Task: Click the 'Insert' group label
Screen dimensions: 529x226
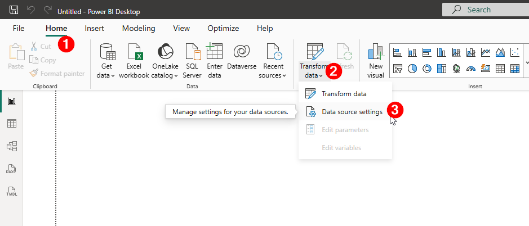Action: (475, 87)
